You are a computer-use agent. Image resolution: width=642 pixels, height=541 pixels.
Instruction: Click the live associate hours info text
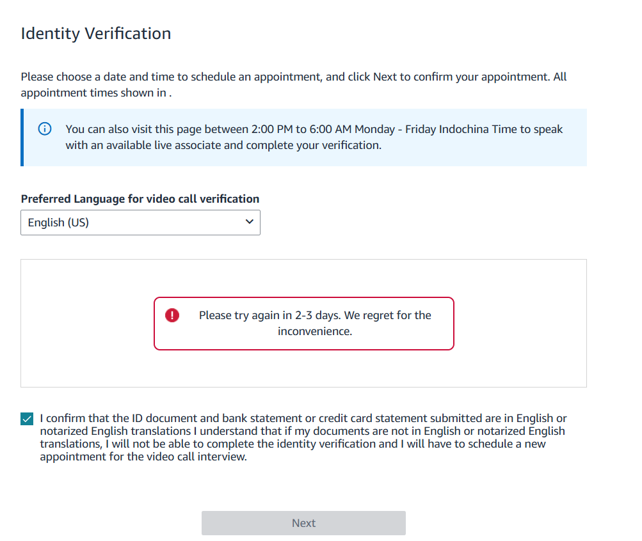tap(314, 137)
